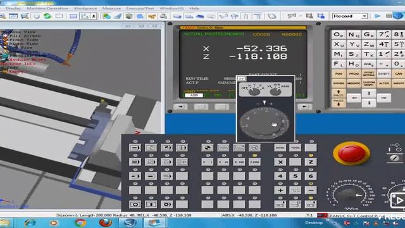Click the rapid traverse button between + and -
This screenshot has width=405, height=228.
click(296, 190)
